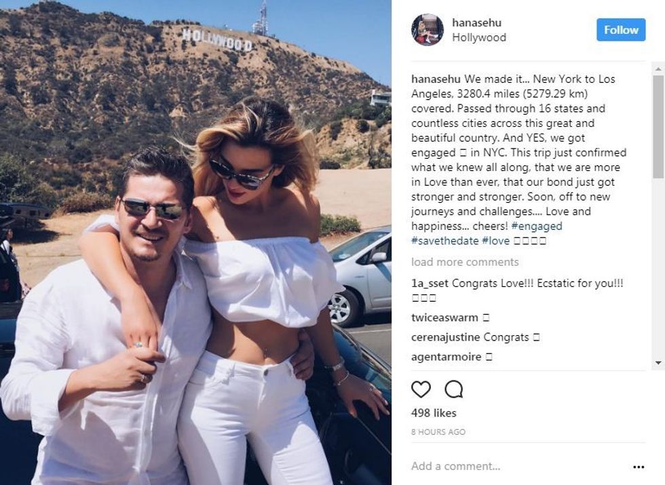Like the post with the heart icon
The height and width of the screenshot is (485, 665).
tap(421, 389)
